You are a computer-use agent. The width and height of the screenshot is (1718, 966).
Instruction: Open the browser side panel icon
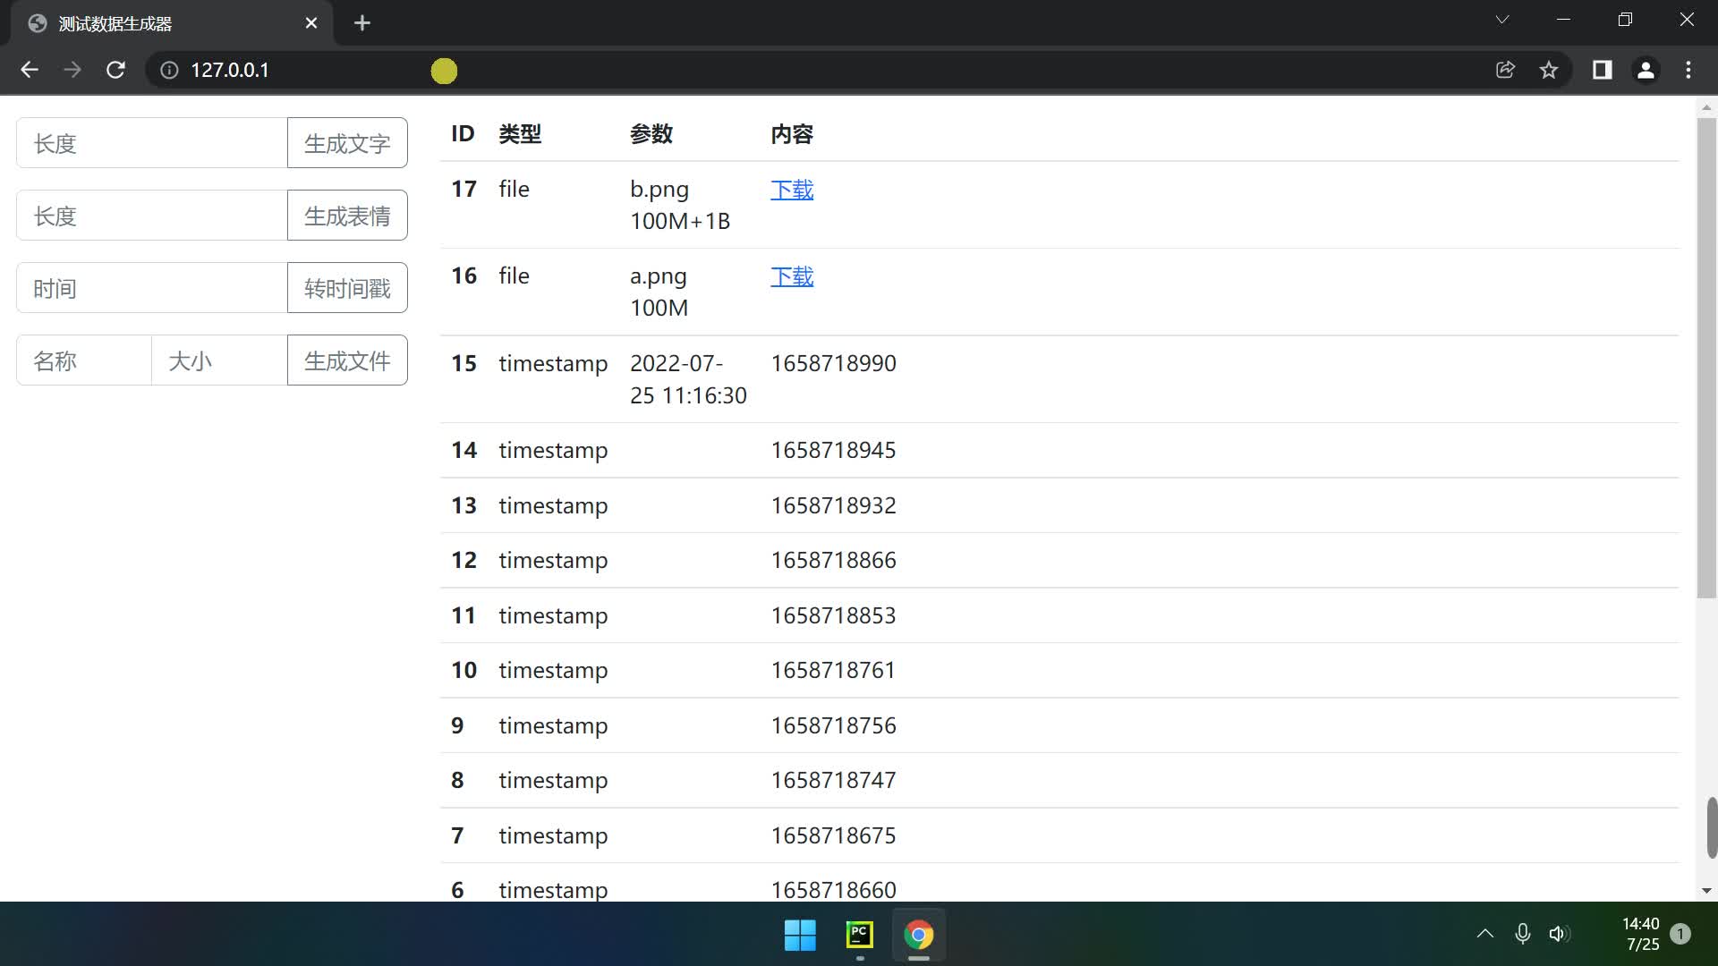(1602, 70)
